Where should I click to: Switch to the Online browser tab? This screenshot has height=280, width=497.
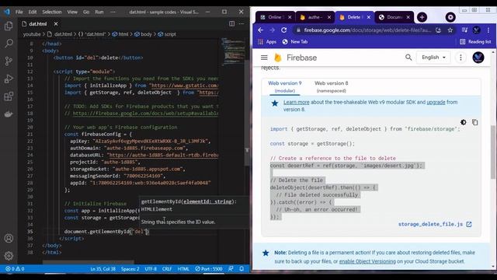[275, 17]
